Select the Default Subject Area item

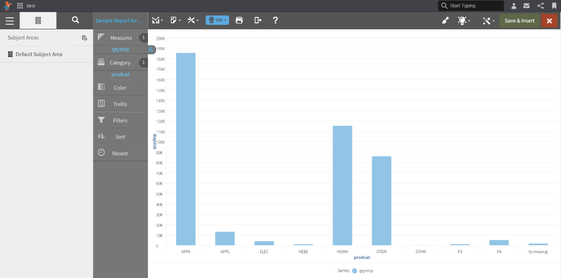pyautogui.click(x=39, y=54)
